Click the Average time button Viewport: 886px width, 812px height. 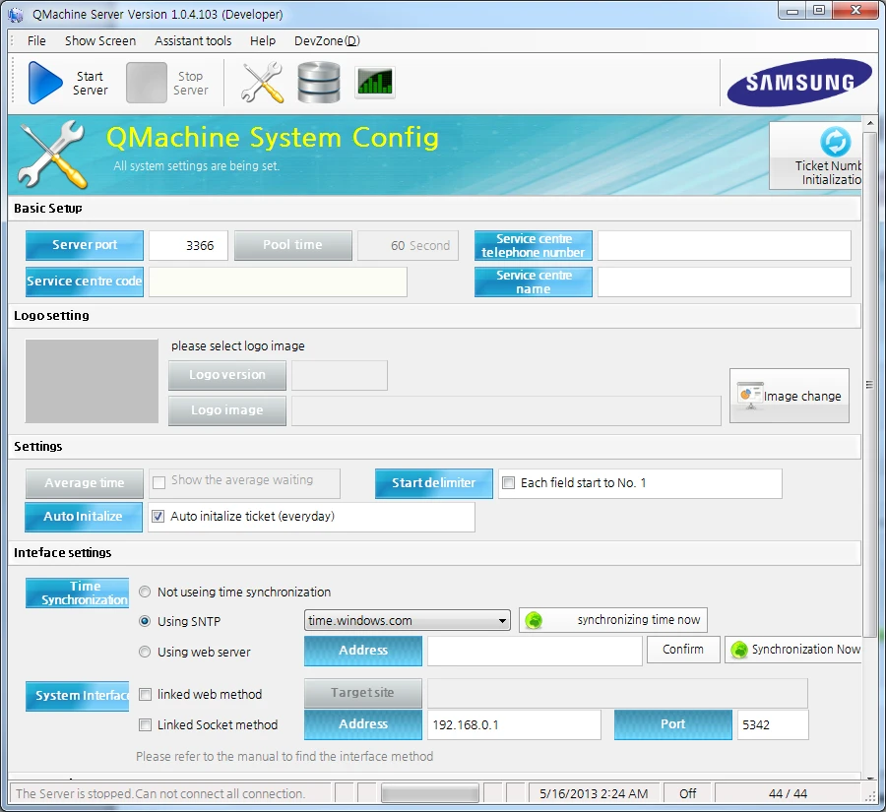[85, 483]
